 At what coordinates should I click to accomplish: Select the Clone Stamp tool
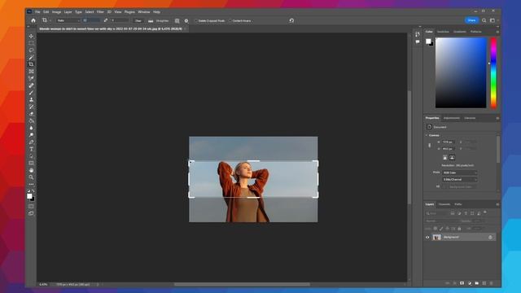[x=31, y=99]
